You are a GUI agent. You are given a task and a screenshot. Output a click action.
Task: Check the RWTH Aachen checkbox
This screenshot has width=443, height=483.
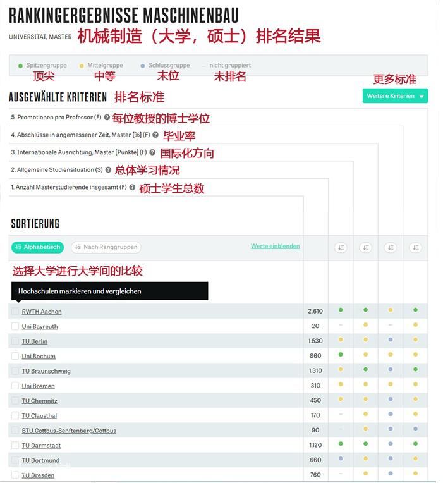(15, 312)
